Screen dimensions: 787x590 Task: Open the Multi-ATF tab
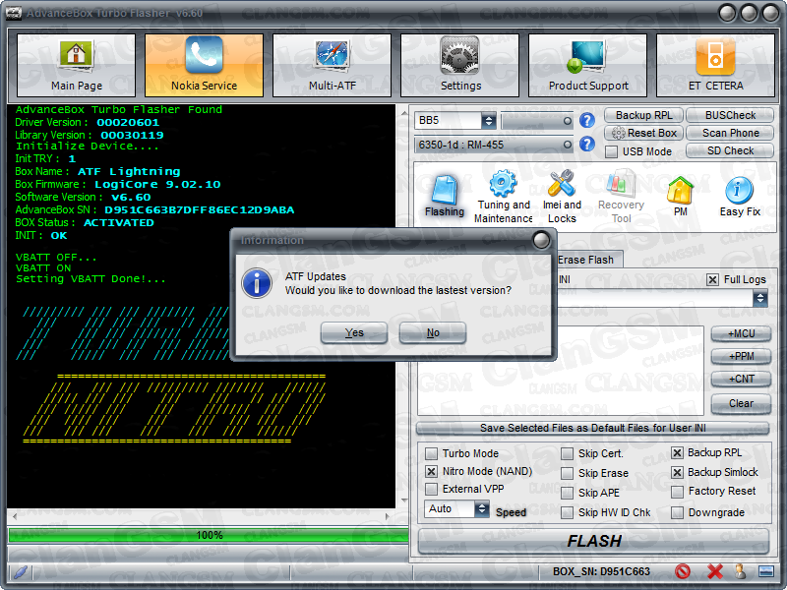[332, 65]
